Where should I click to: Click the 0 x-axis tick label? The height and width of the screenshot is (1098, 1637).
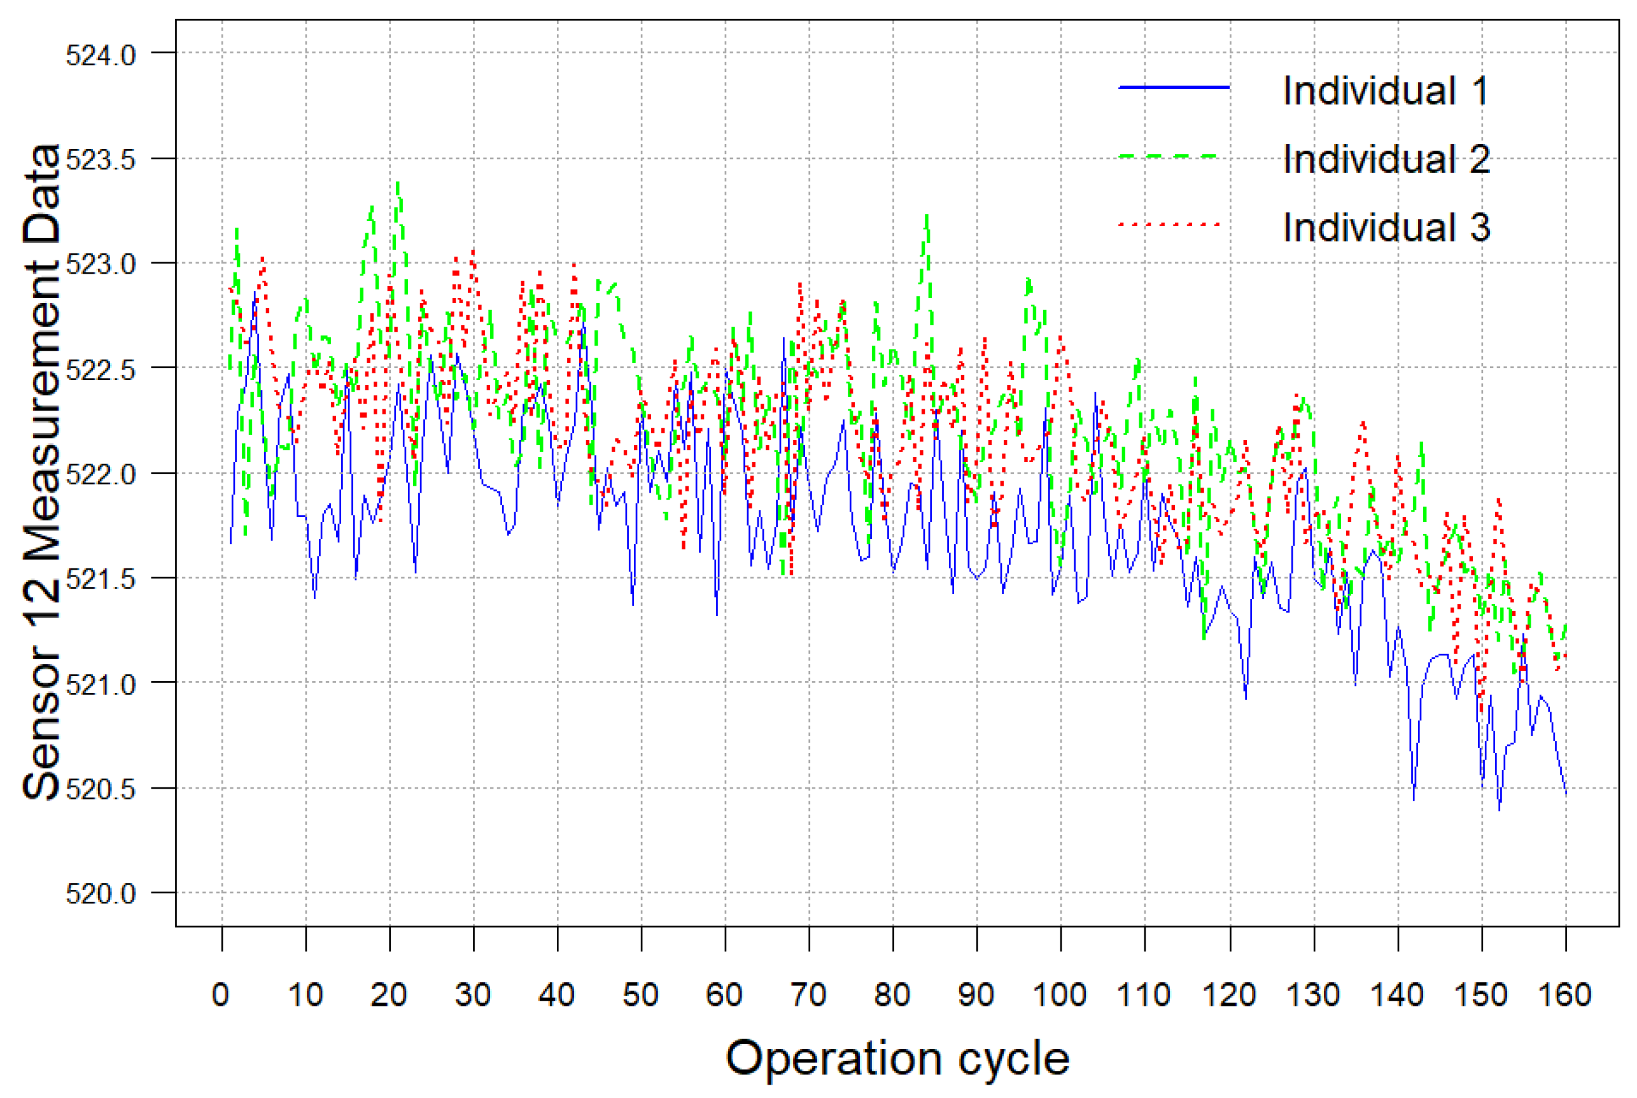[221, 995]
